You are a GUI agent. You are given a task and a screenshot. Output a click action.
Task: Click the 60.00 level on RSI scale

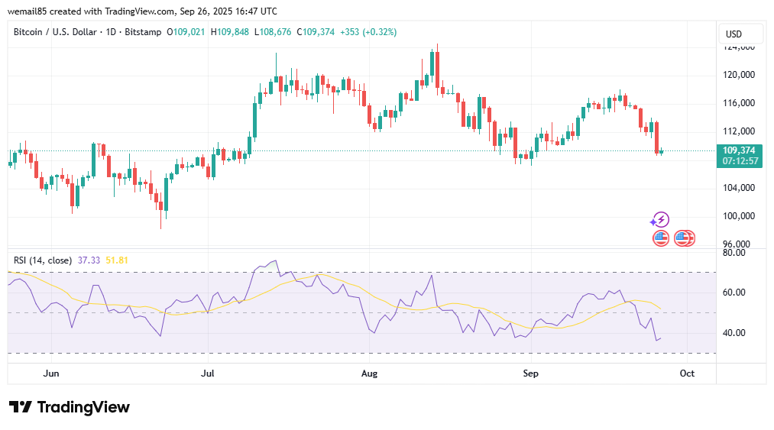point(735,293)
